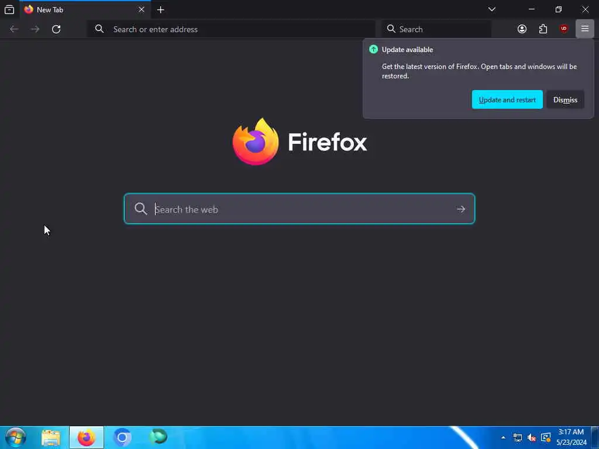
Task: Open the hamburger application menu
Action: point(585,29)
